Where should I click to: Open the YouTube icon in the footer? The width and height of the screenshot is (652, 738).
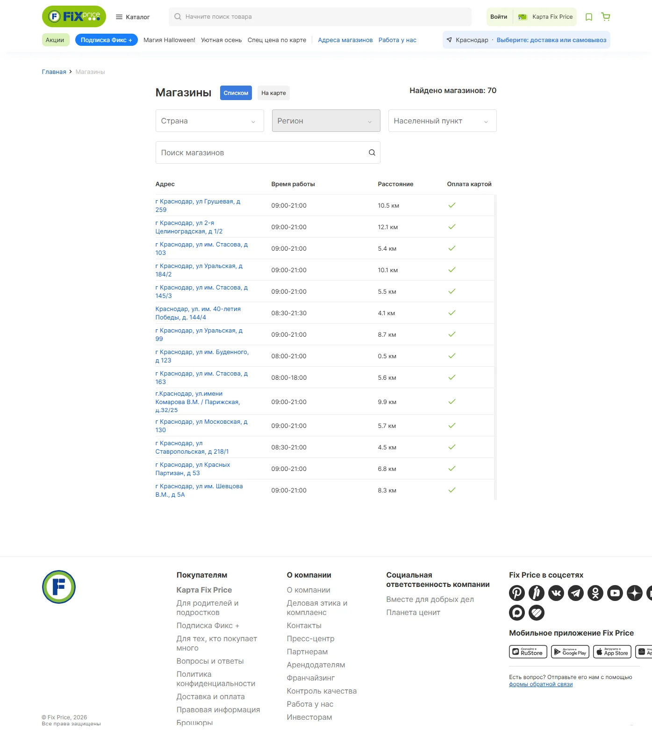point(615,593)
